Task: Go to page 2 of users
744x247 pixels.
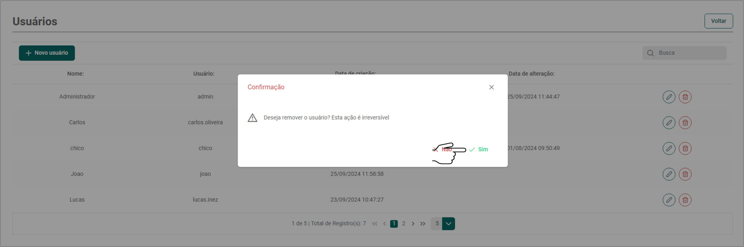Action: tap(403, 224)
